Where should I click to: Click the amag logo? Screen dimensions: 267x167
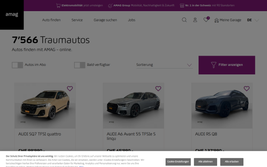(12, 15)
